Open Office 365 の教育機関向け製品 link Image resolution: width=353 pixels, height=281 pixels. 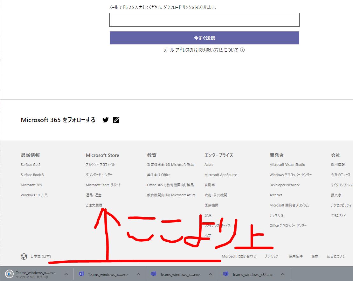[170, 185]
